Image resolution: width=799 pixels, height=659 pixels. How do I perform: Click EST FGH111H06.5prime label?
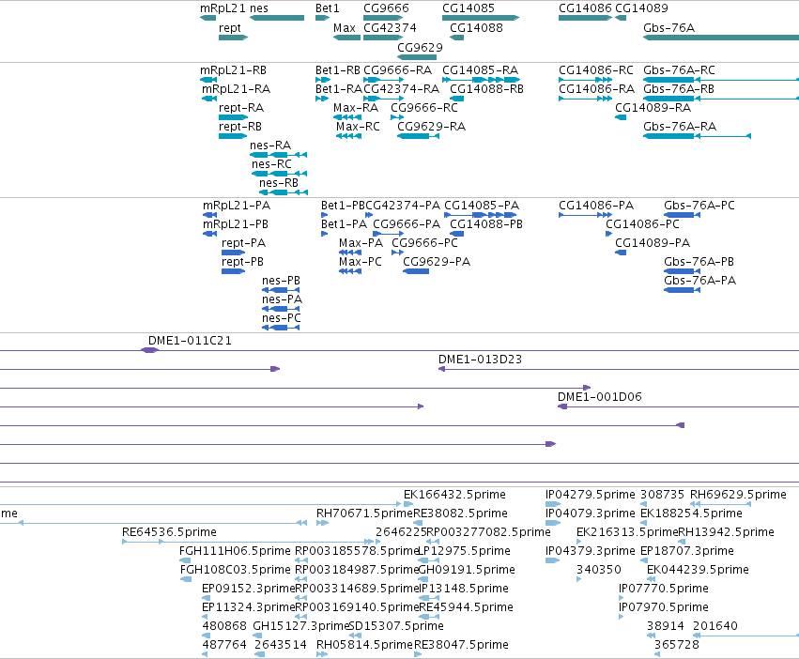[x=235, y=551]
